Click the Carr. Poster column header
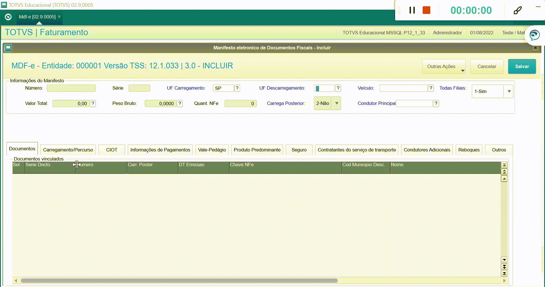 (153, 168)
